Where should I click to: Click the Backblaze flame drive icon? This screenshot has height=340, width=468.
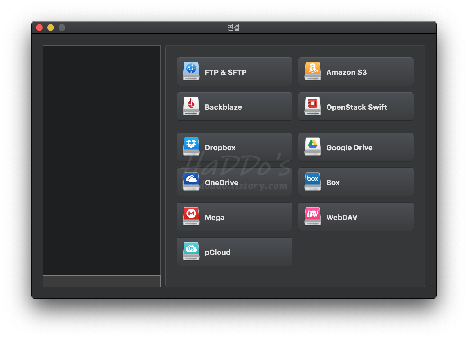(191, 106)
